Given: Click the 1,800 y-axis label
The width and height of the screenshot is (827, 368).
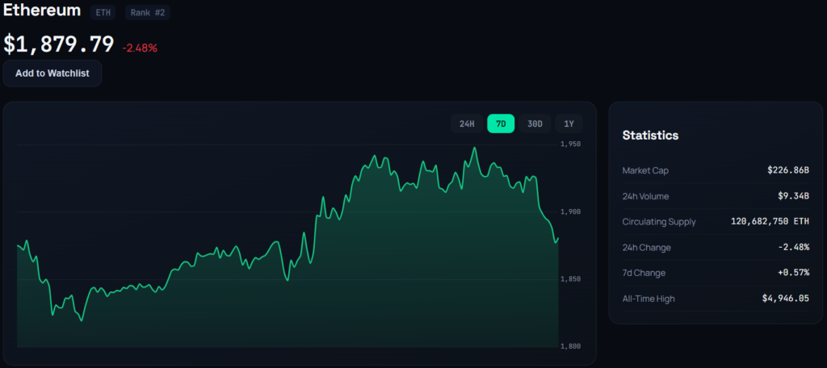Looking at the screenshot, I should [571, 346].
